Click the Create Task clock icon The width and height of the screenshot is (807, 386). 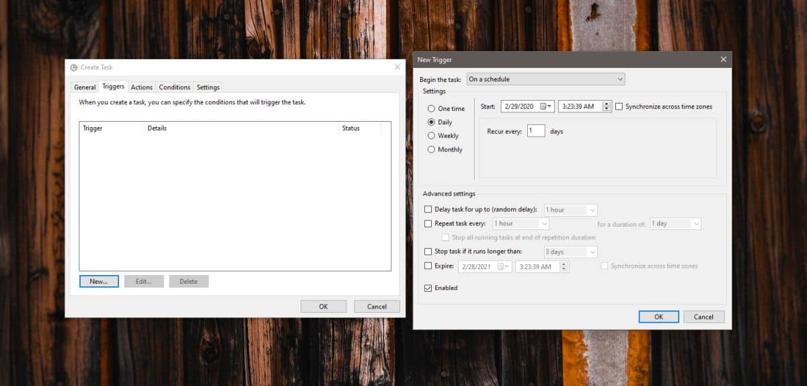point(73,67)
